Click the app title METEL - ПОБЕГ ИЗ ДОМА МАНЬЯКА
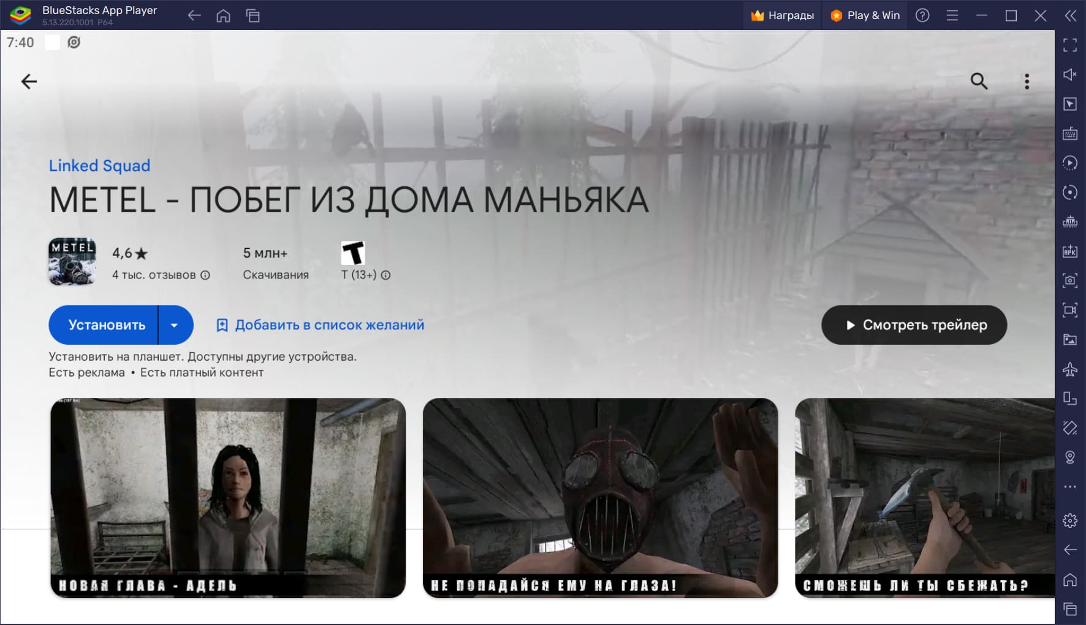 pyautogui.click(x=349, y=201)
